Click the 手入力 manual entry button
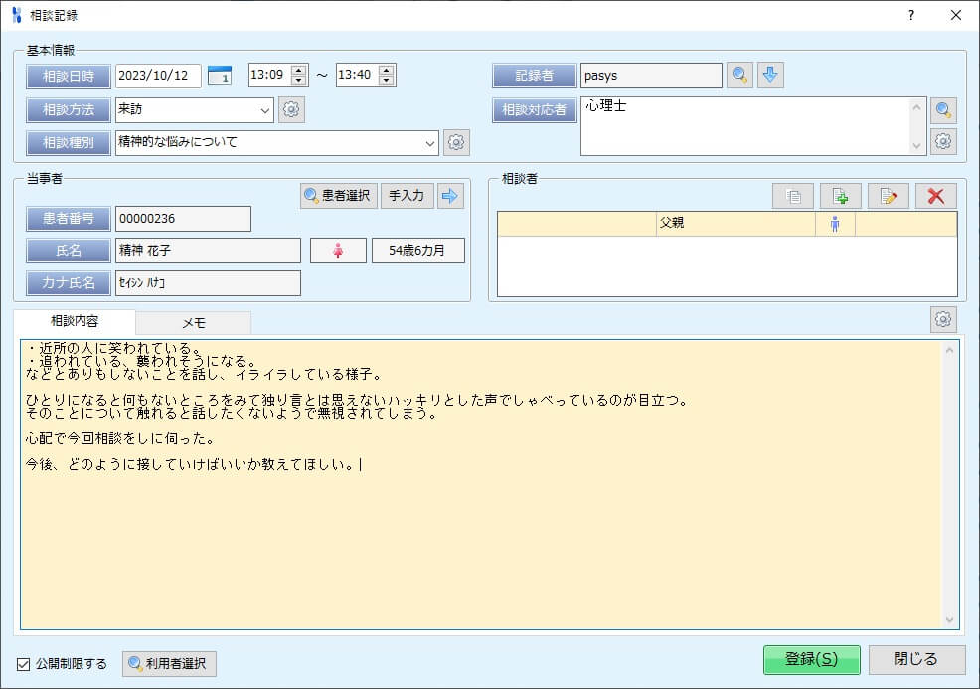This screenshot has height=689, width=980. [x=407, y=195]
